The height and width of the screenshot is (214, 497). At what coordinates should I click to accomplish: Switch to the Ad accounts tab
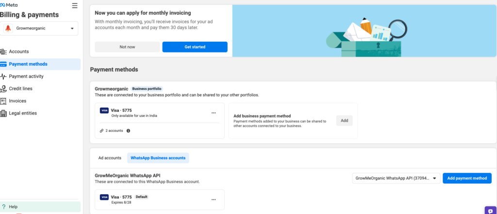110,158
